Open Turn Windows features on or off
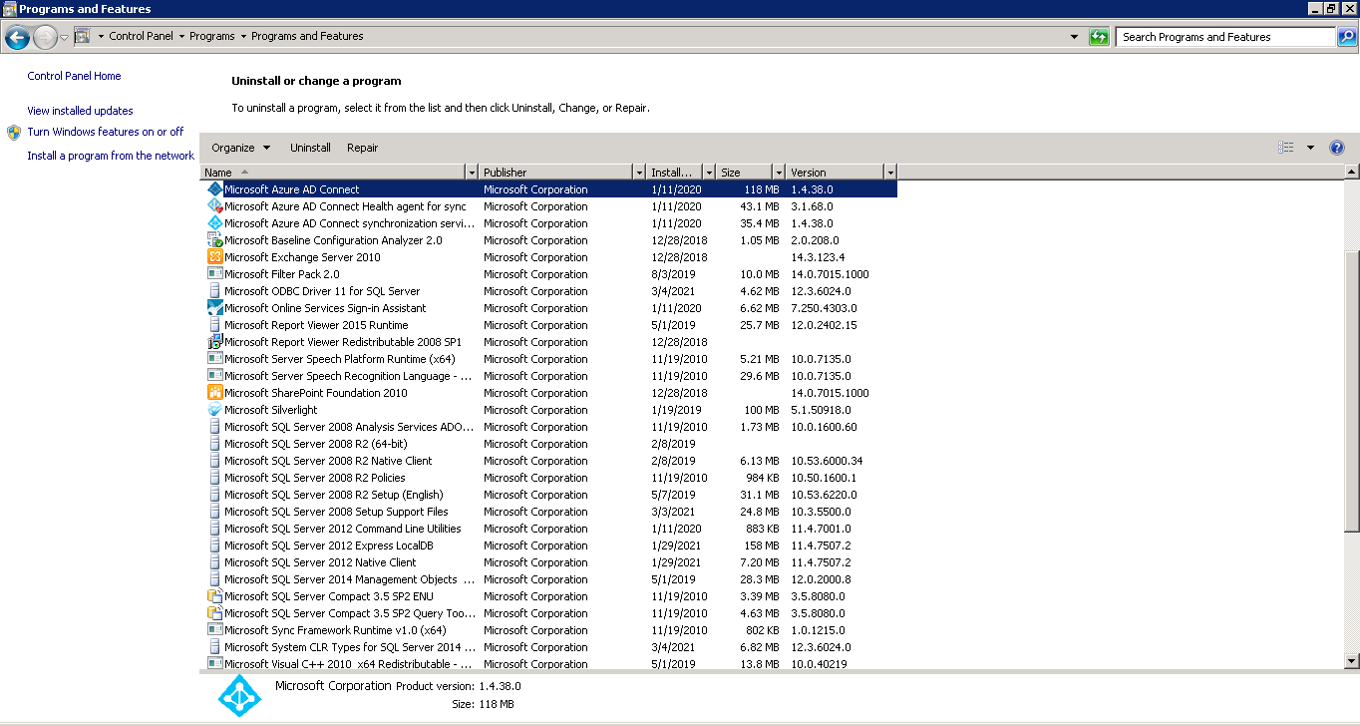 coord(106,132)
